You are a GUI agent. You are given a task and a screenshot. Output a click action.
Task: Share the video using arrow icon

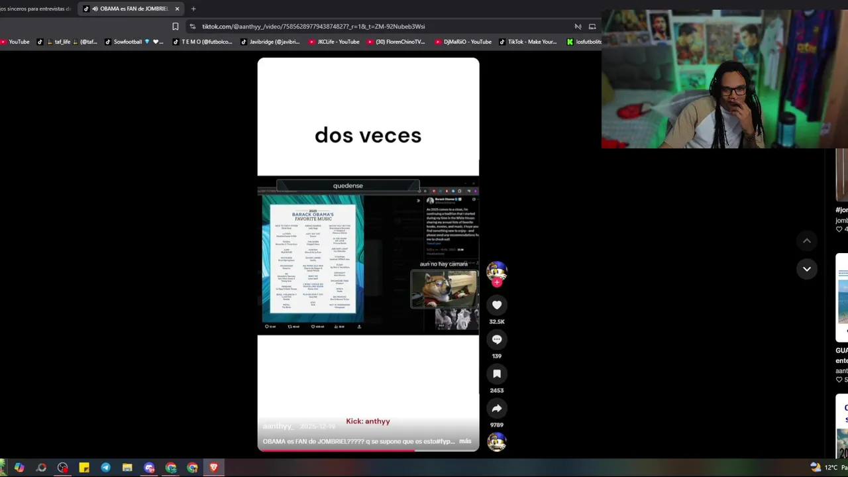[497, 408]
